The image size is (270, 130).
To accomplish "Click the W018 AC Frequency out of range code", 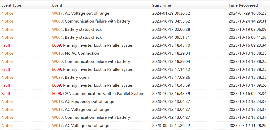I will click(57, 102).
